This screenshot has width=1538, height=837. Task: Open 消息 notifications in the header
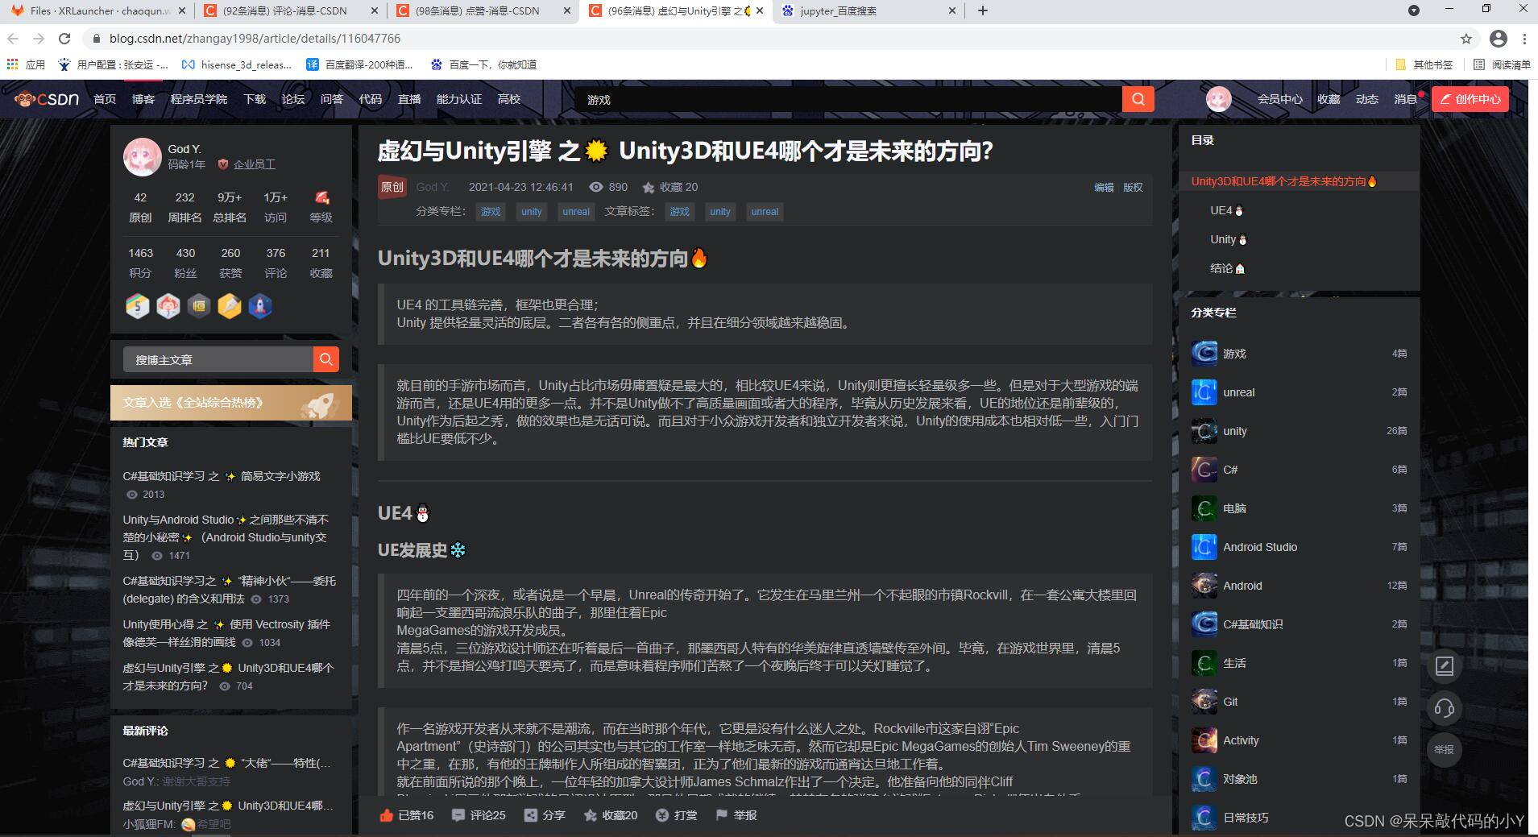point(1405,99)
